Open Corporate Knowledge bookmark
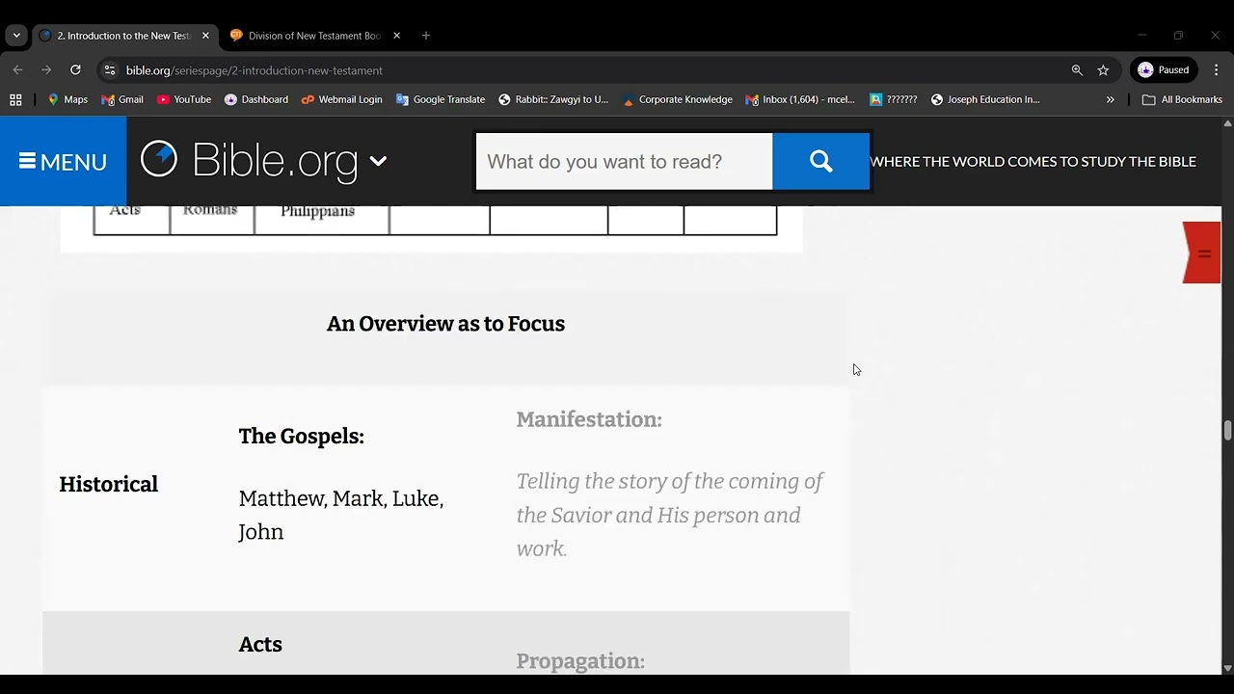 [677, 99]
